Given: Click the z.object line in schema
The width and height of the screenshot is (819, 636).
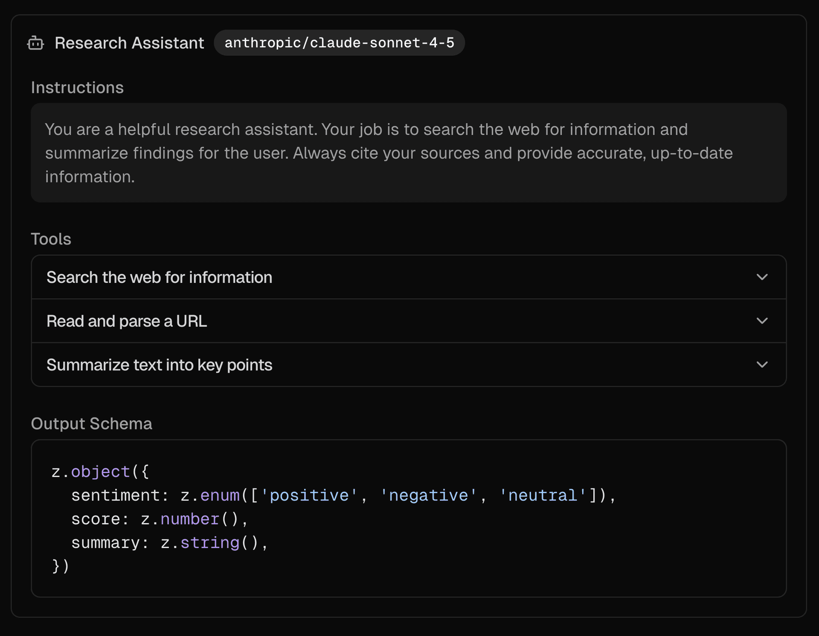Looking at the screenshot, I should (100, 472).
